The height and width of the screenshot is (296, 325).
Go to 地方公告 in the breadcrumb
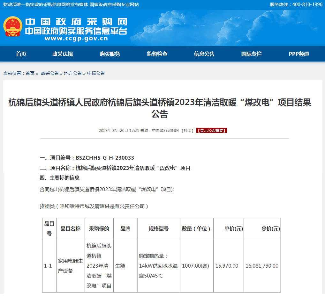(73, 73)
